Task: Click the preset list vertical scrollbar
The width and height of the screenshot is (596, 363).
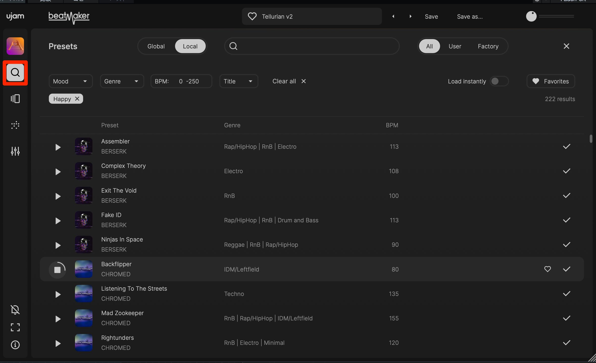Action: 591,139
